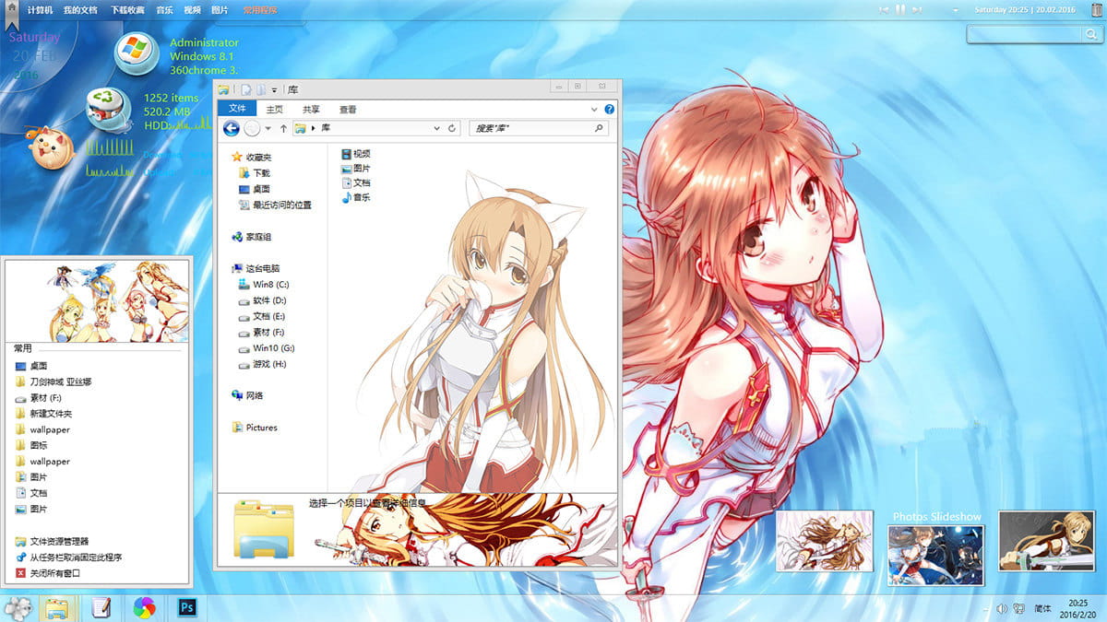Open the 视频 library in the file list
The image size is (1107, 622).
click(360, 155)
